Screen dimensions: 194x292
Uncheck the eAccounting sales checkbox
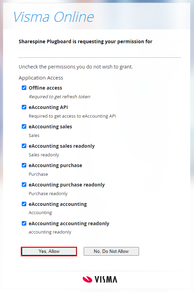click(x=24, y=126)
